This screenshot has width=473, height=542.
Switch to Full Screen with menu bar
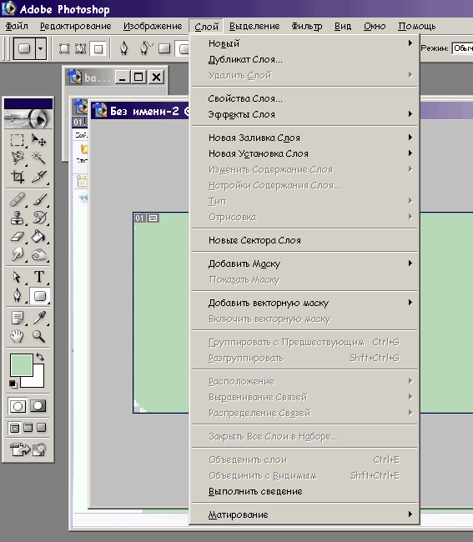tap(28, 428)
